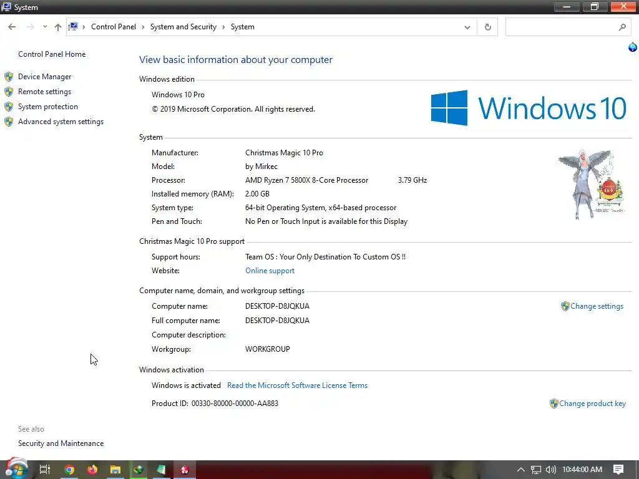Viewport: 639px width, 479px height.
Task: Click the shield icon beside Remote settings
Action: 9,92
